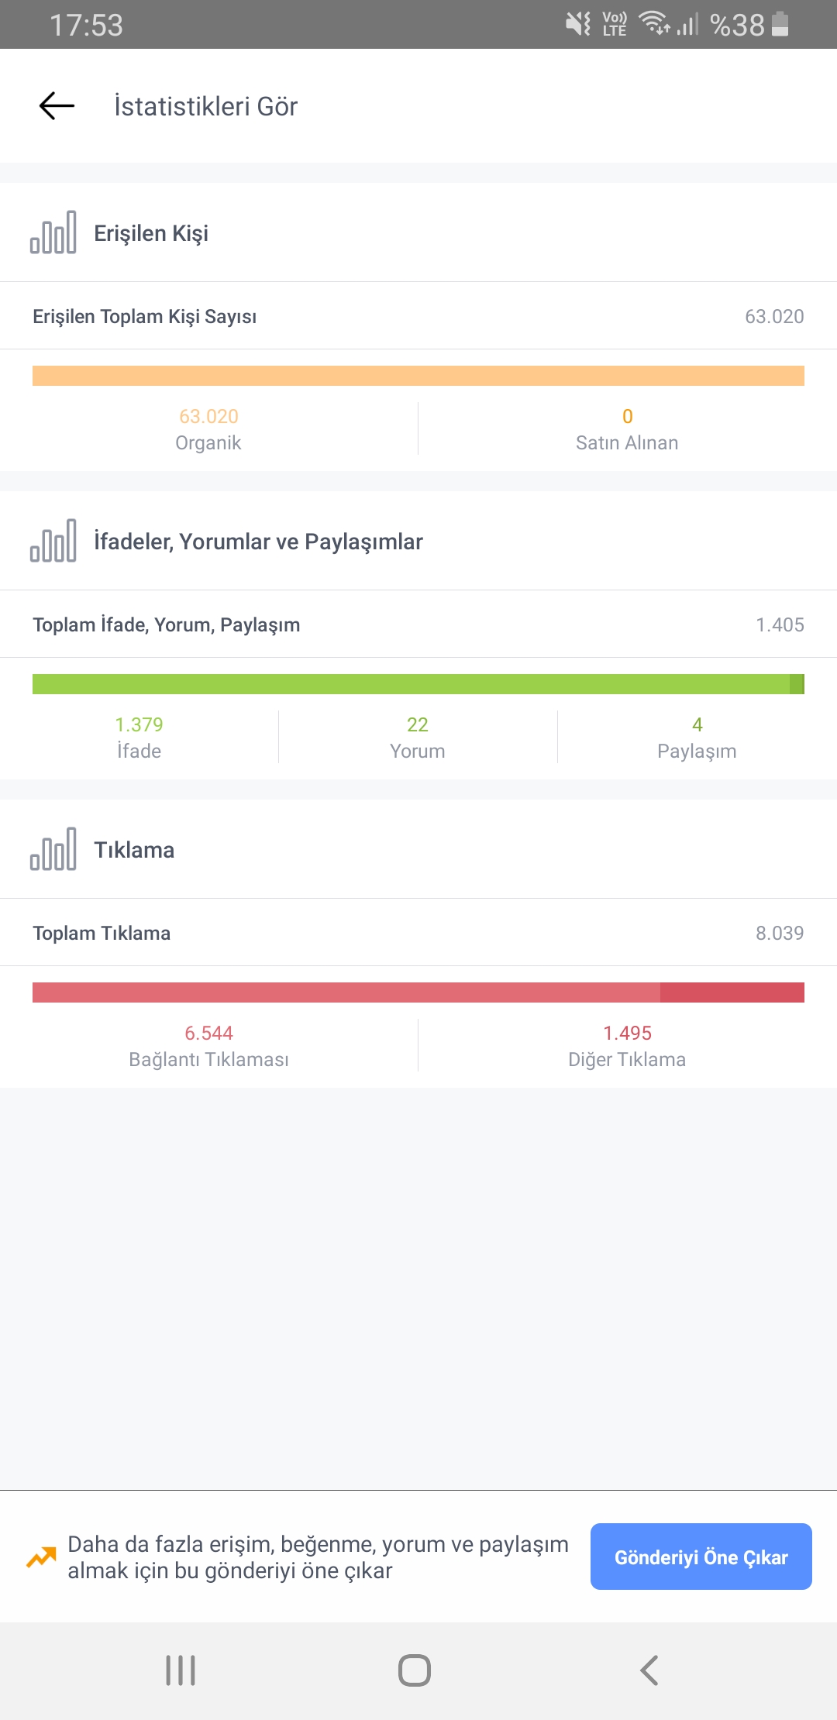
Task: Tap the 1.379 İfade statistic
Action: pos(139,738)
